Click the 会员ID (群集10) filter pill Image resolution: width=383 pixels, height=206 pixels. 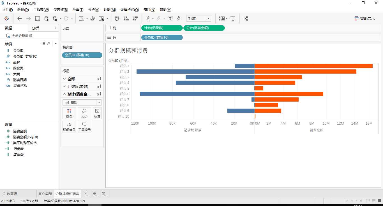pos(82,55)
